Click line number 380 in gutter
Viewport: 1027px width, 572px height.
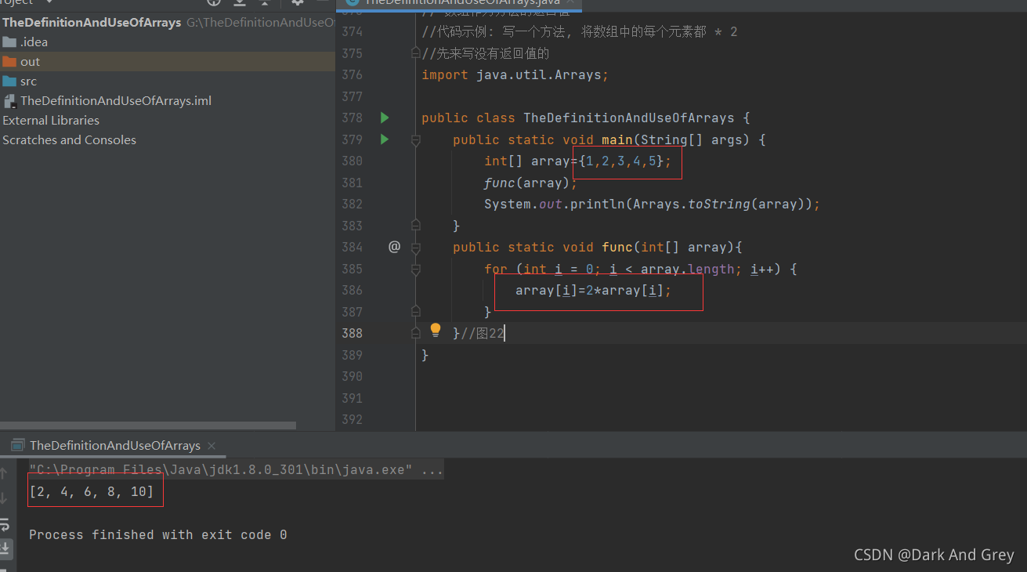tap(352, 161)
